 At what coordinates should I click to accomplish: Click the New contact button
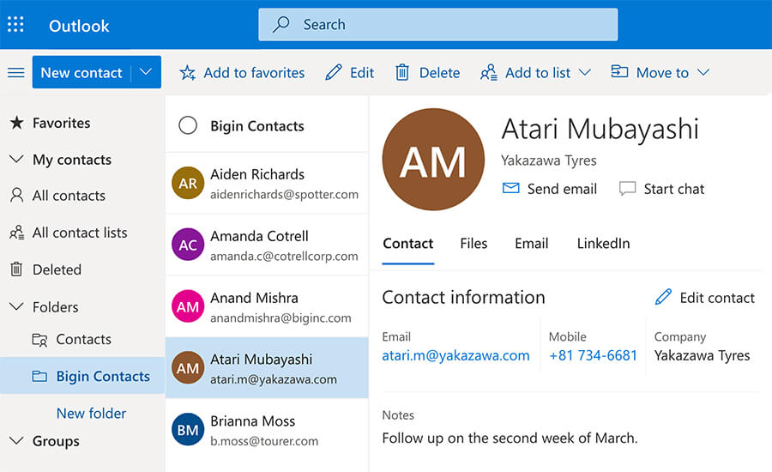[81, 72]
